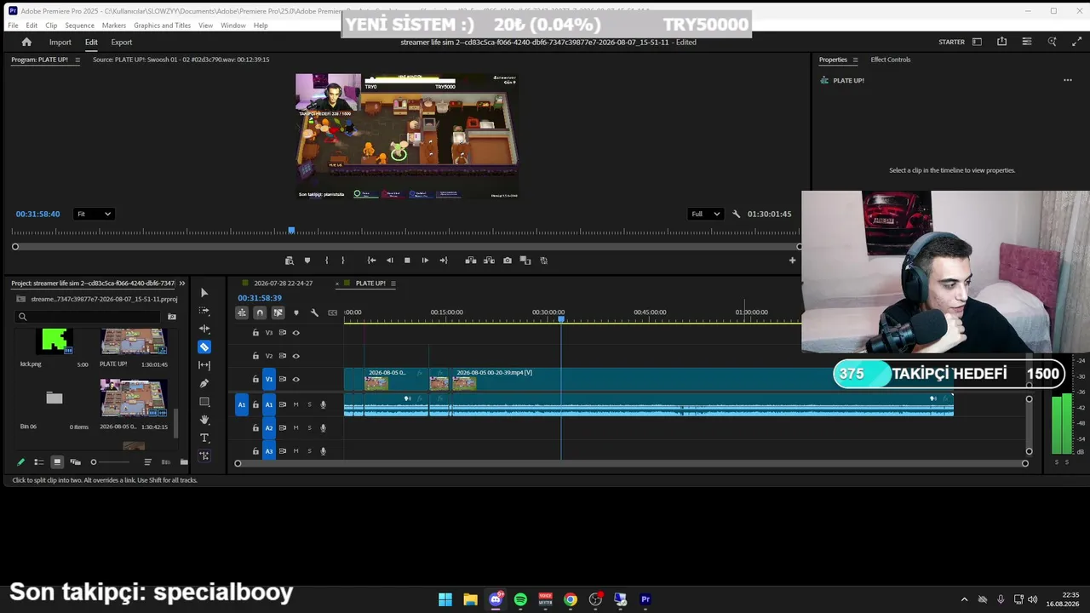Select the Rectangle tool

[204, 402]
